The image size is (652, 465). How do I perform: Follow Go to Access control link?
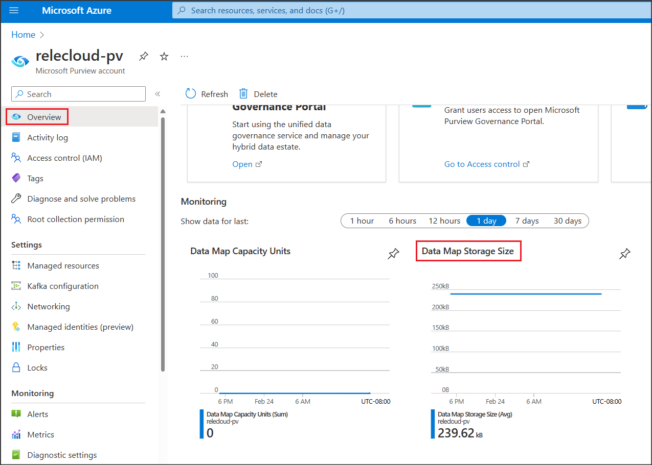(487, 164)
